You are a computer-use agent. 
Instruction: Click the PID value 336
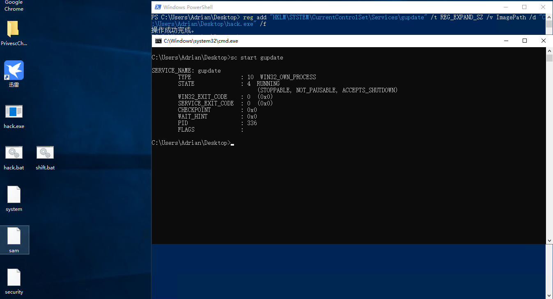(252, 123)
